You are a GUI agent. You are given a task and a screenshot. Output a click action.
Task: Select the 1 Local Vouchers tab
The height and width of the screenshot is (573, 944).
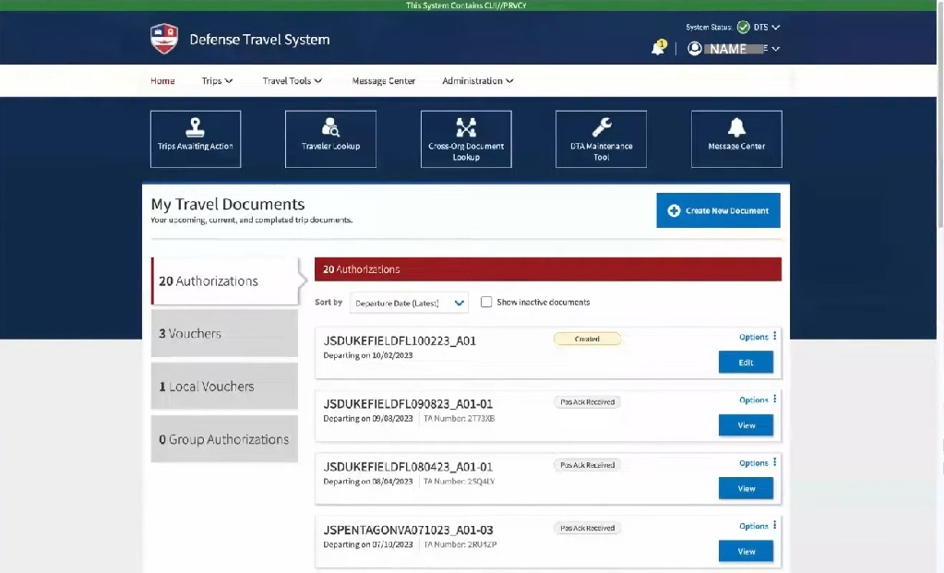click(224, 387)
